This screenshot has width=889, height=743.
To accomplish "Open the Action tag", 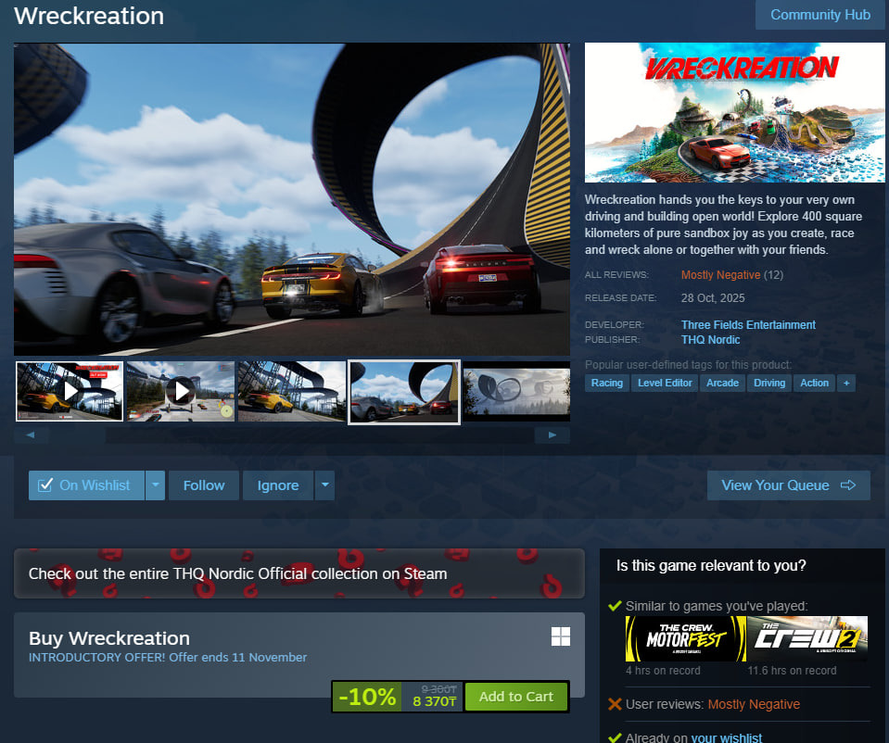I will click(x=814, y=384).
